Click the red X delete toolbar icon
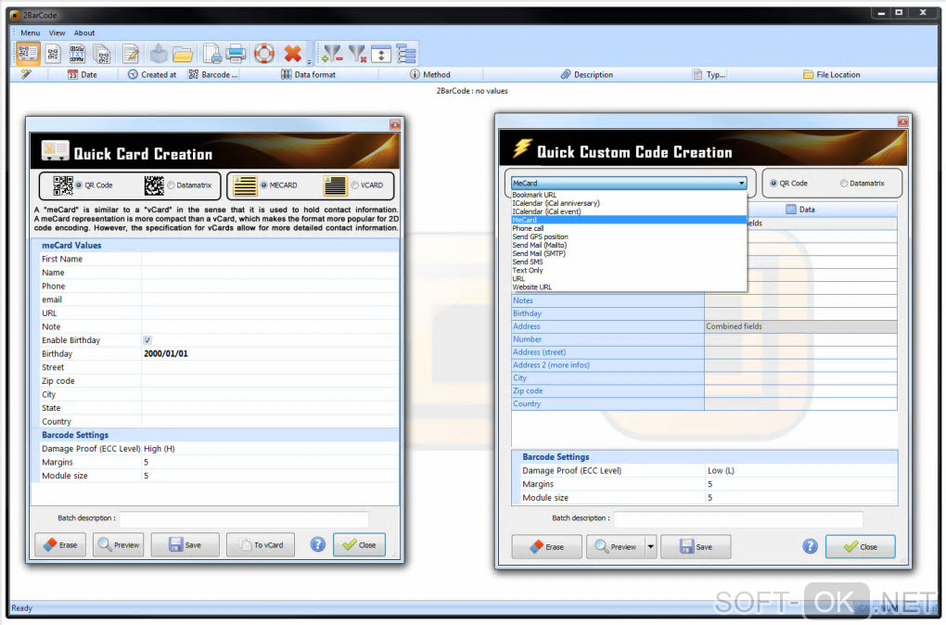Viewport: 946px width, 625px height. pos(292,55)
